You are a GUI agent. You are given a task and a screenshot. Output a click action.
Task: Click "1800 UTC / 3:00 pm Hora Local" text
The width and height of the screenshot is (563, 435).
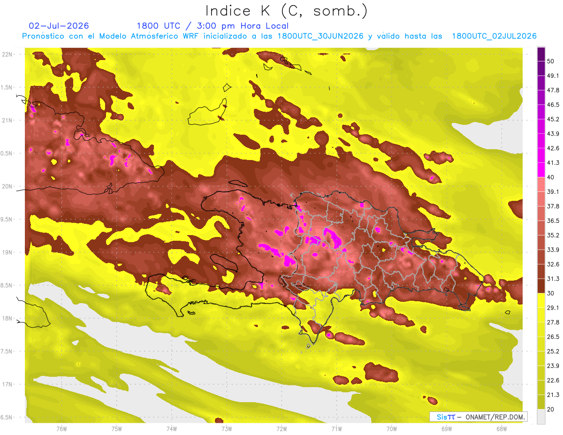coord(213,26)
